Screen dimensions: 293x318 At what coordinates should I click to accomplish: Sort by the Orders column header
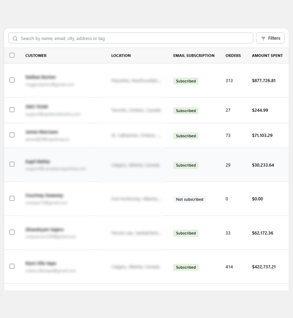[233, 56]
